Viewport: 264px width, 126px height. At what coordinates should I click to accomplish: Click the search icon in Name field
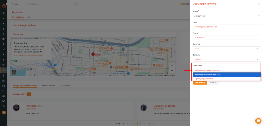pyautogui.click(x=259, y=16)
